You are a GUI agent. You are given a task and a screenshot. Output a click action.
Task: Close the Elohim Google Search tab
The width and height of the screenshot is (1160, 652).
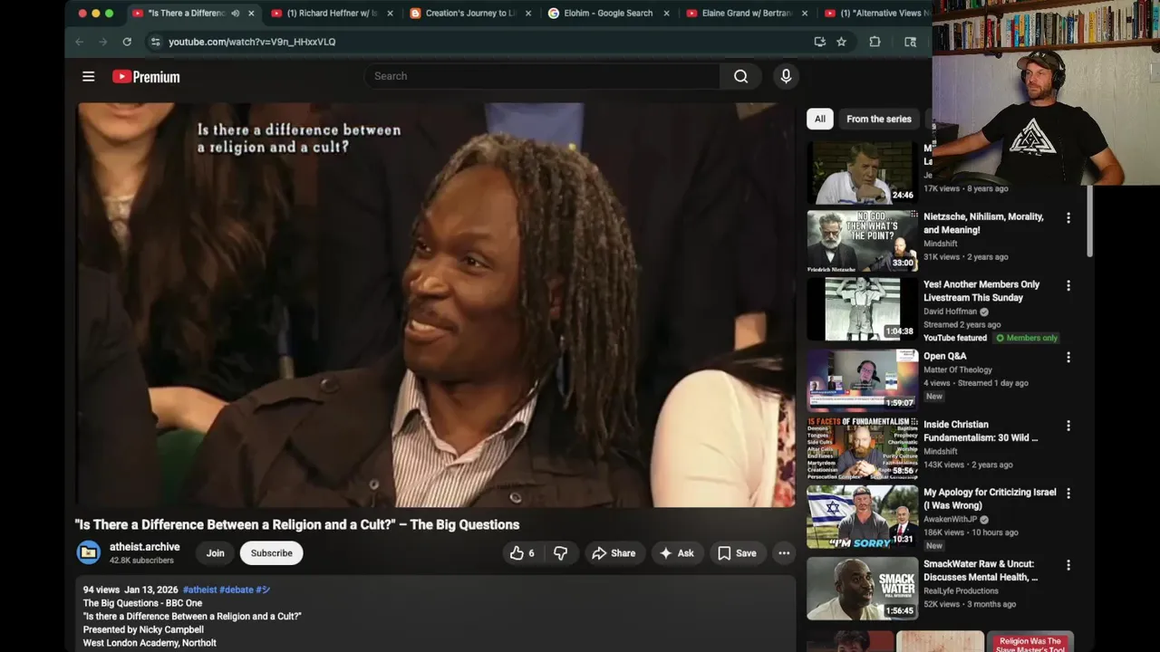pyautogui.click(x=667, y=14)
